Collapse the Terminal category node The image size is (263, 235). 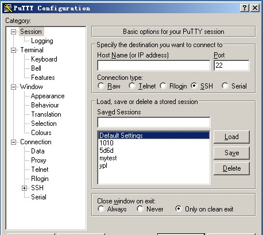coord(13,50)
